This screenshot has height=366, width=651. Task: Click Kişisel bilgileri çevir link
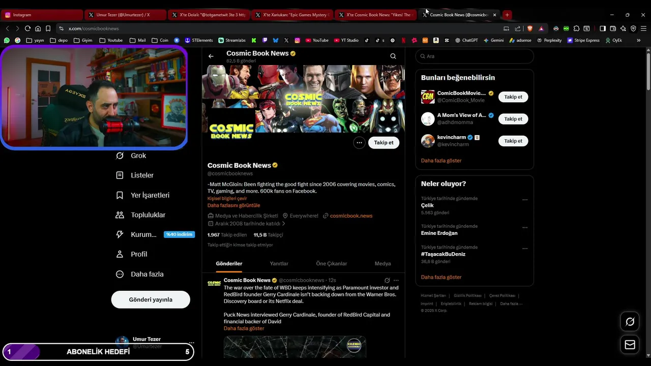[227, 199]
